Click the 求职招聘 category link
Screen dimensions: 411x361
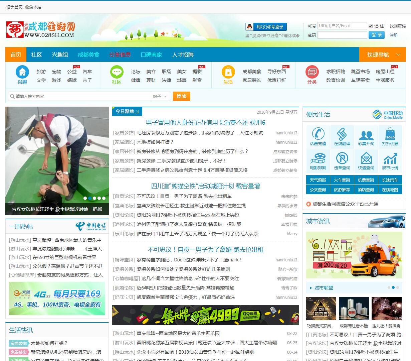point(336,72)
